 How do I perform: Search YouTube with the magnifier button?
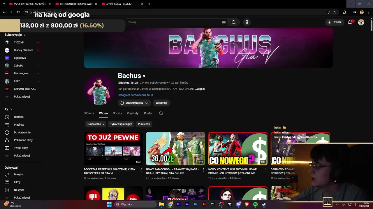(234, 22)
